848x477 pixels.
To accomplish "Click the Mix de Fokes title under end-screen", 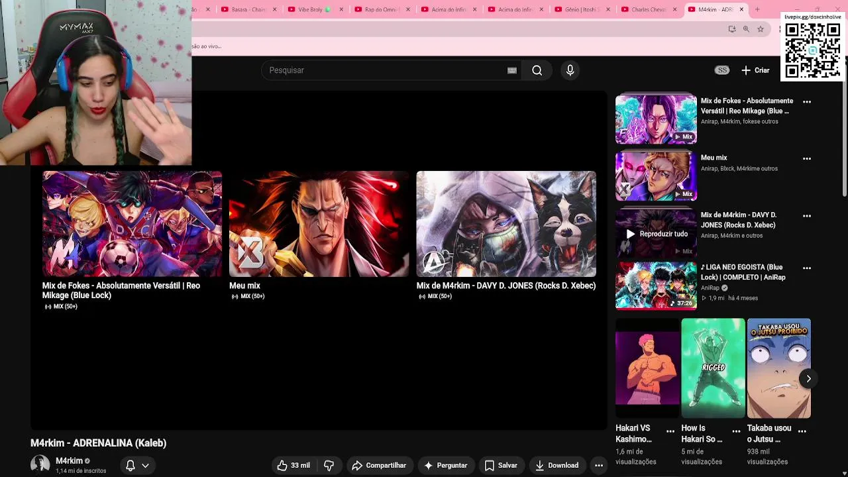I will click(x=121, y=290).
